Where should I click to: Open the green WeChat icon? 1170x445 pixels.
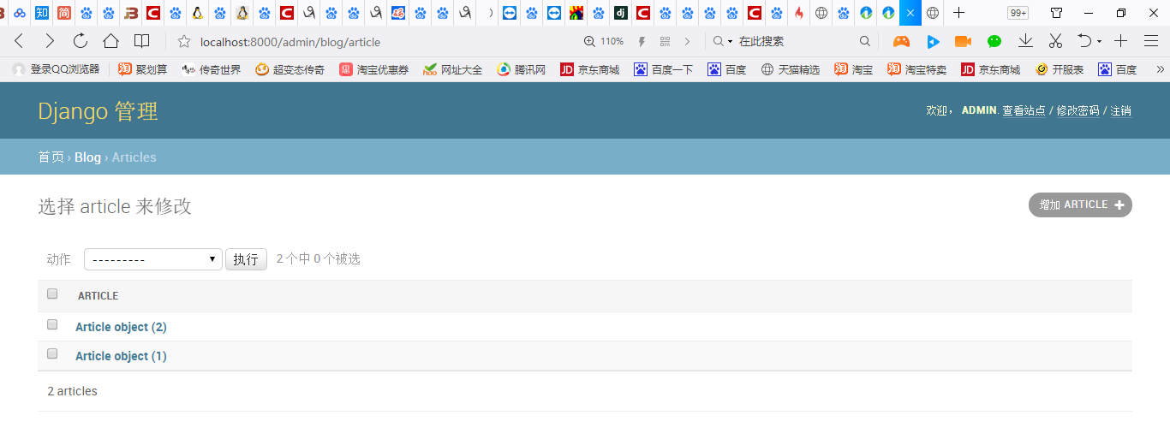coord(994,41)
